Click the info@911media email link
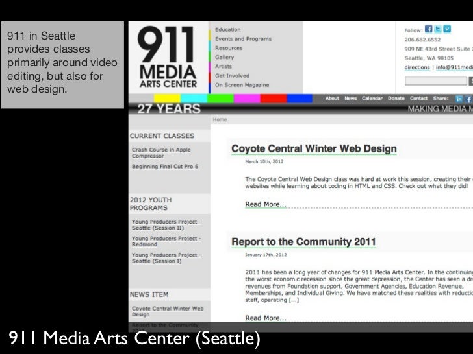The image size is (473, 354). click(454, 67)
